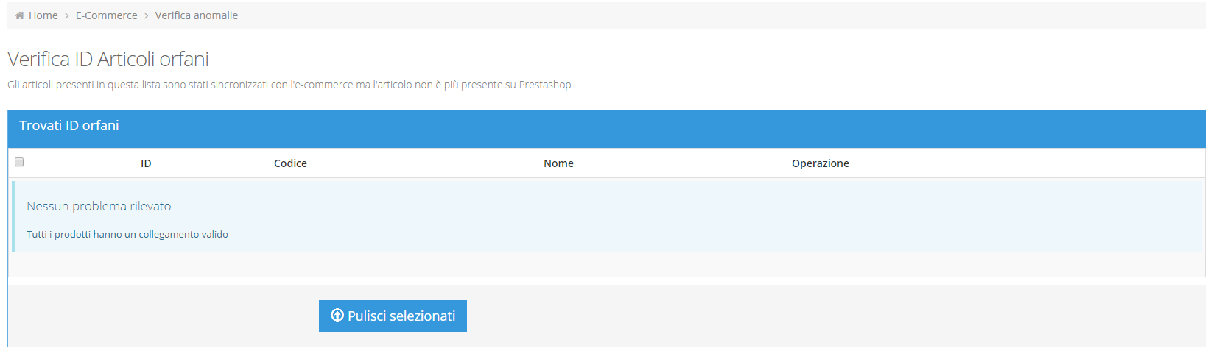Go to Home via breadcrumb link
1219x362 pixels.
(x=43, y=15)
